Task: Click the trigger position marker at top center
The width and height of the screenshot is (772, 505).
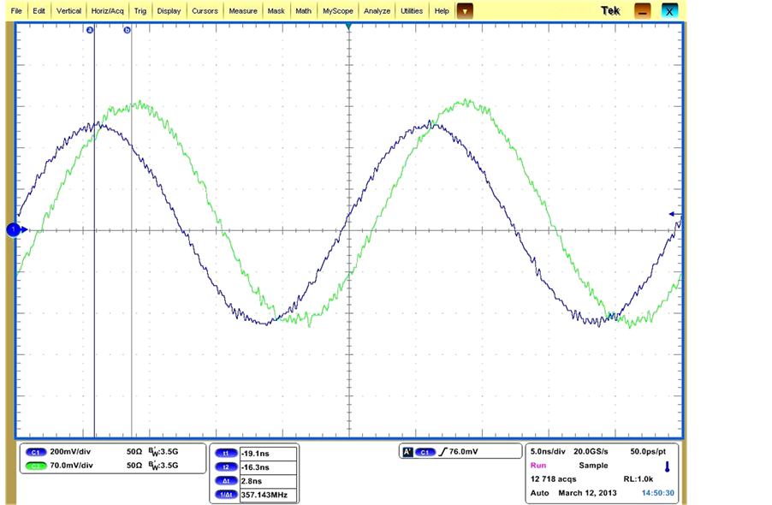Action: (x=348, y=26)
